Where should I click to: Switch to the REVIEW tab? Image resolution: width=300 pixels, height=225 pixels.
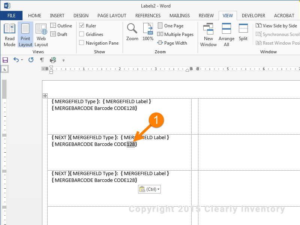click(x=206, y=15)
